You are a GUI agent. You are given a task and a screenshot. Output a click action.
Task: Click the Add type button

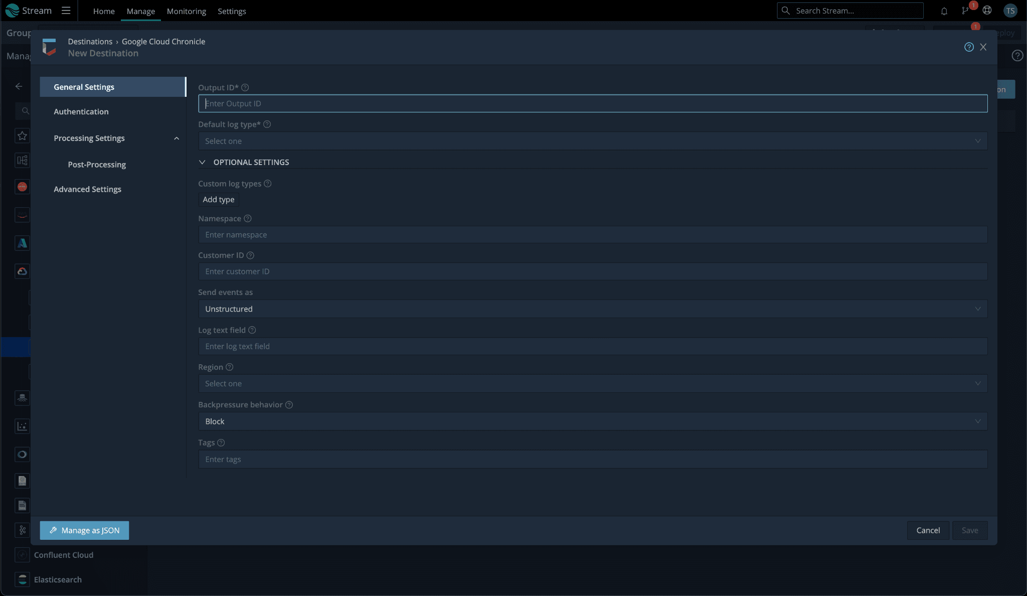[x=218, y=200]
